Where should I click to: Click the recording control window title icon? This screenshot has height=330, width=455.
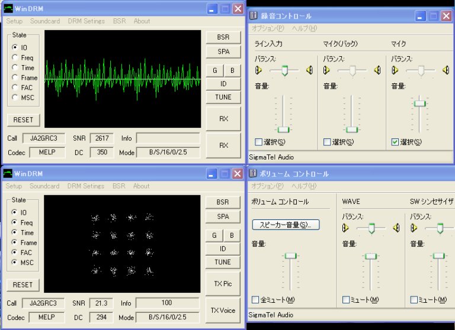(x=254, y=15)
